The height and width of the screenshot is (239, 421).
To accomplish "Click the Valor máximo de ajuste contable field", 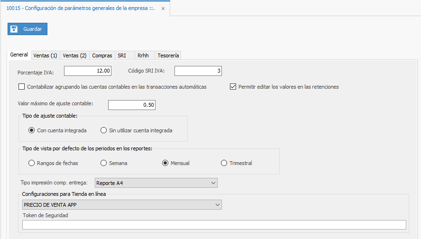I will [132, 105].
